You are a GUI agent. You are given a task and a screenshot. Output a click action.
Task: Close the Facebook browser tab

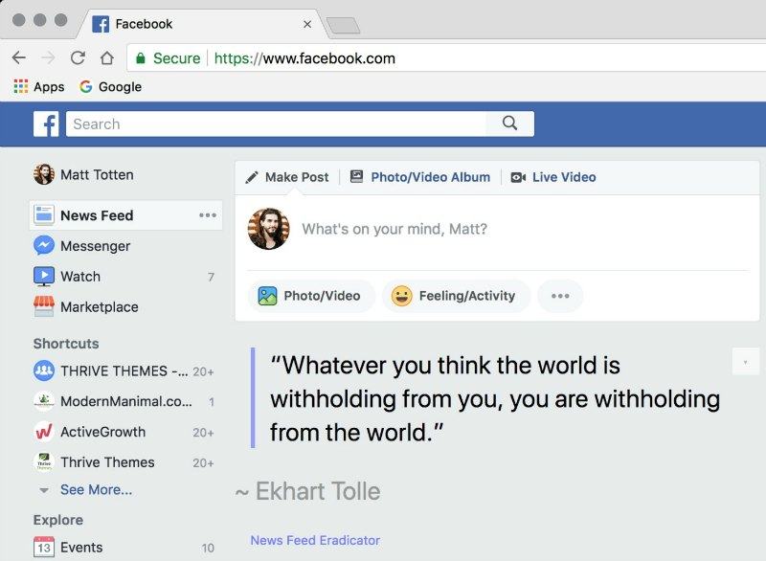[x=307, y=24]
